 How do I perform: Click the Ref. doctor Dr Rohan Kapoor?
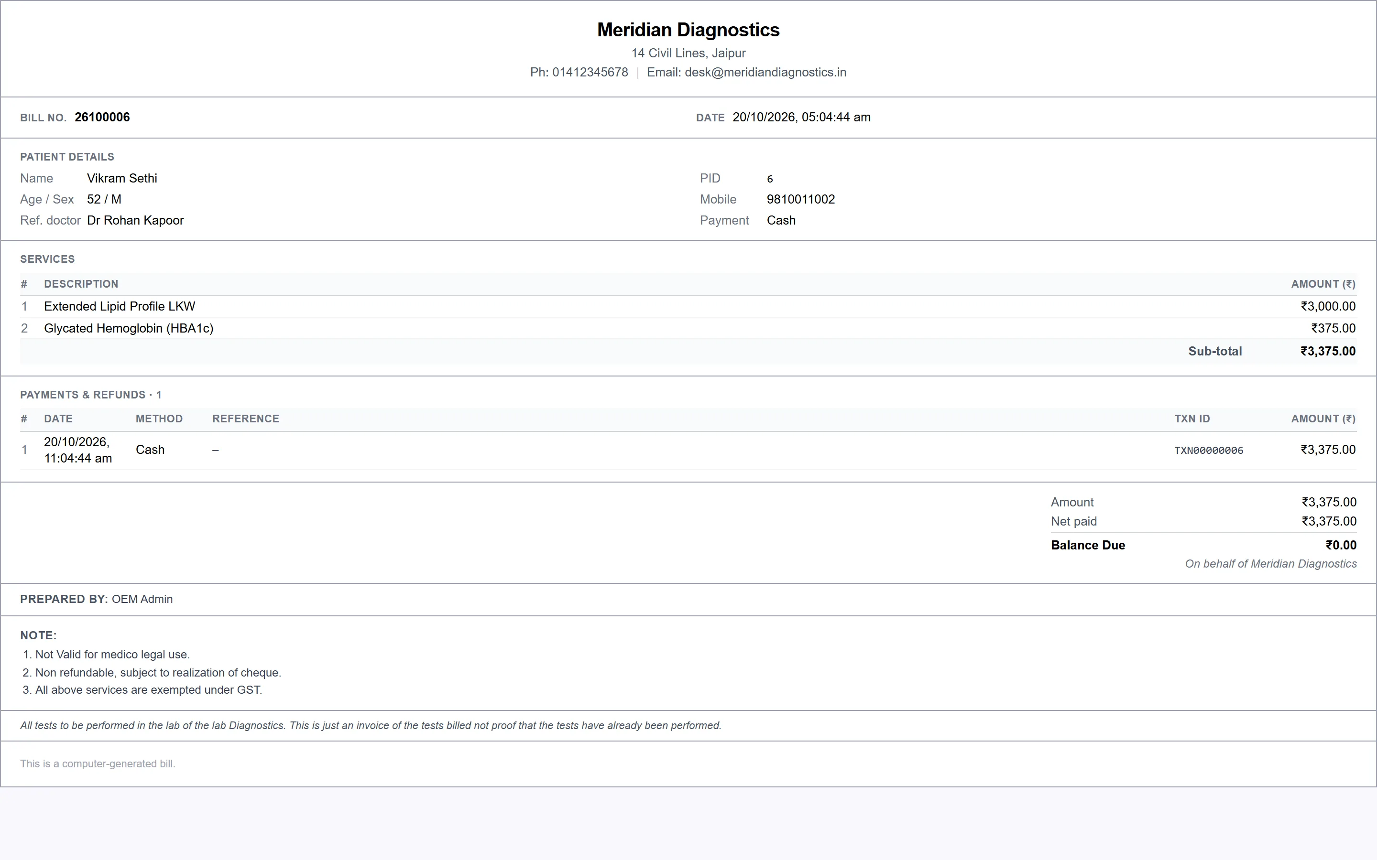pos(135,220)
